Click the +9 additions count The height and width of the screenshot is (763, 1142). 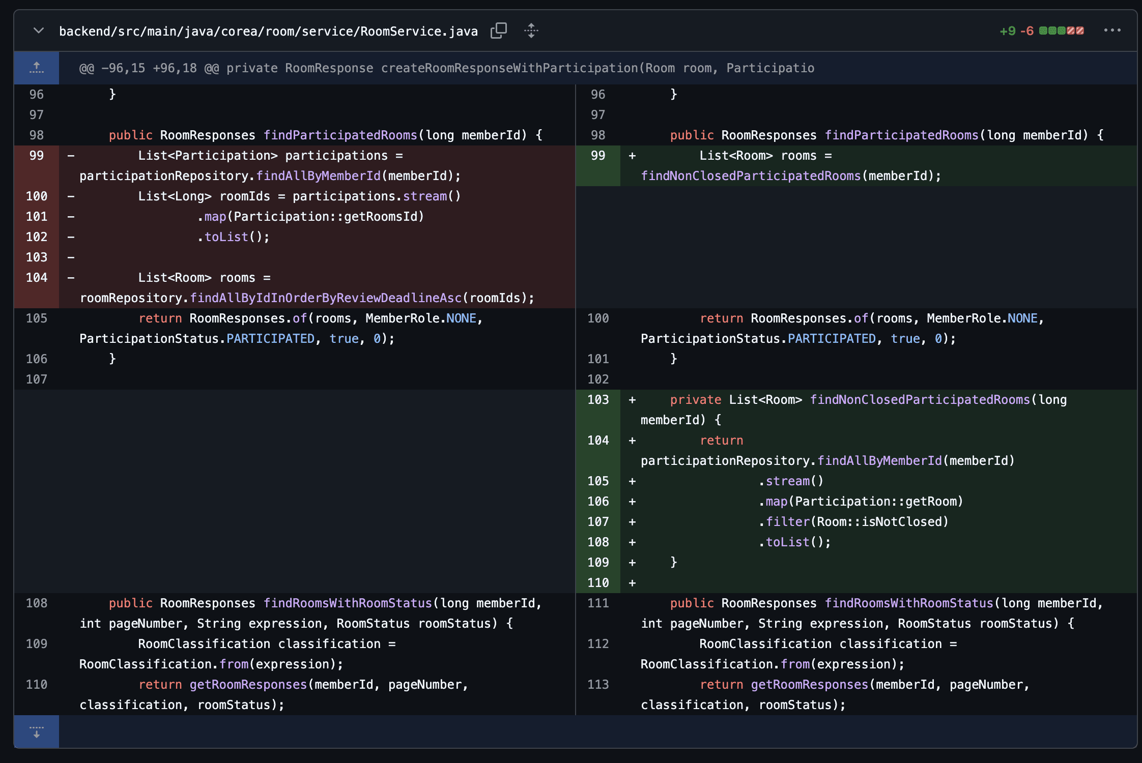pyautogui.click(x=1007, y=31)
